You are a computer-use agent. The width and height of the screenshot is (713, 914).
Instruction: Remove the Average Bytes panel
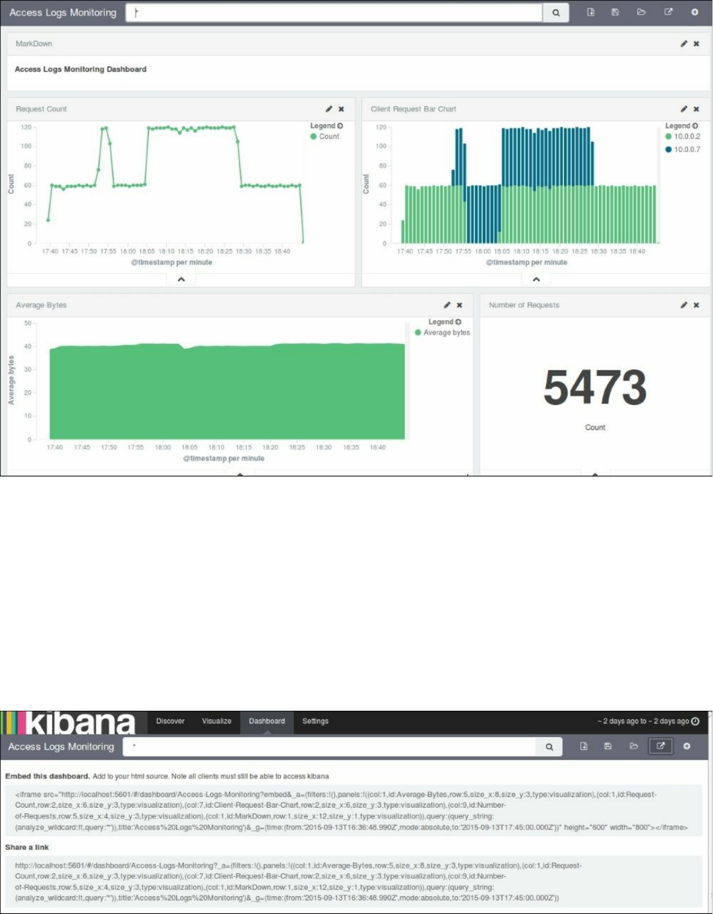[460, 305]
